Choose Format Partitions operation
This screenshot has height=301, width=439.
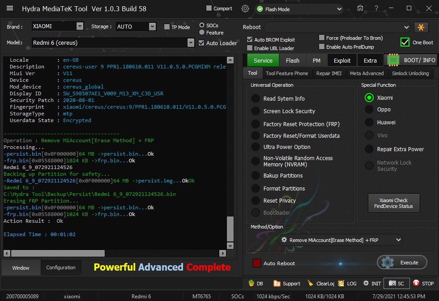click(x=256, y=188)
